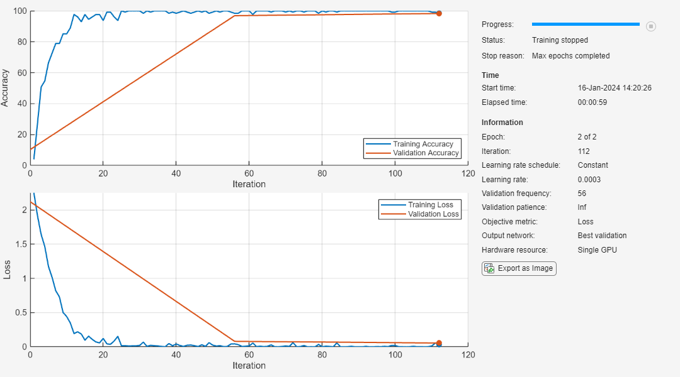
Task: Click the elapsed time value 00:00:59
Action: click(592, 102)
